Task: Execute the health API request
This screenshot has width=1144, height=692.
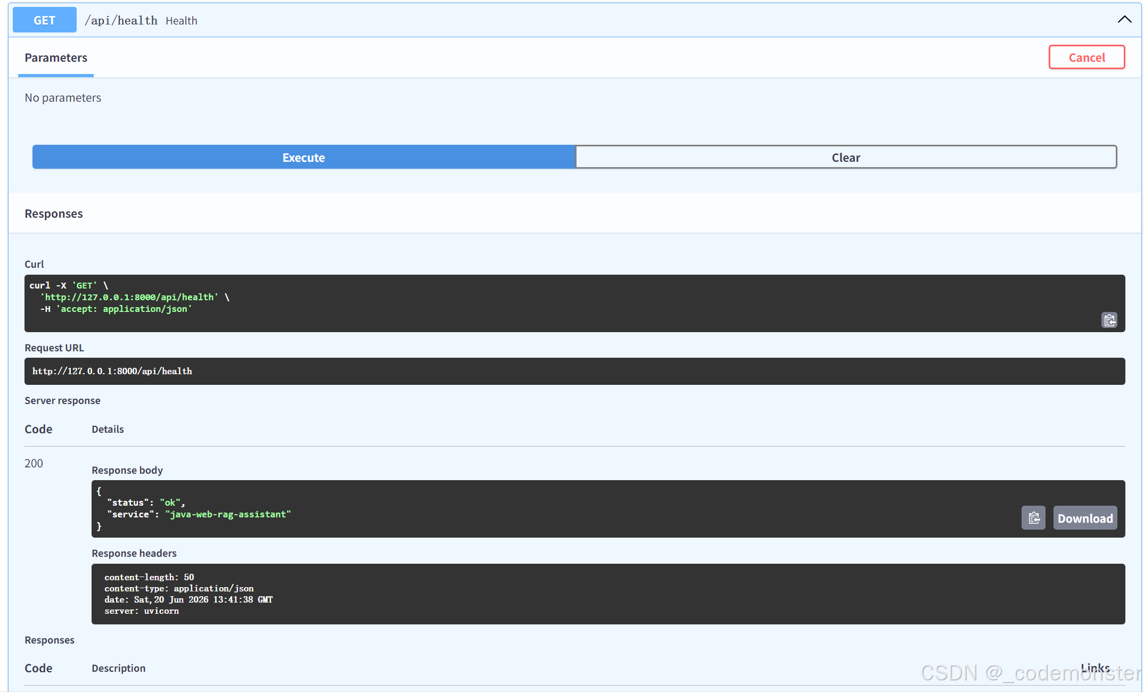Action: tap(304, 157)
